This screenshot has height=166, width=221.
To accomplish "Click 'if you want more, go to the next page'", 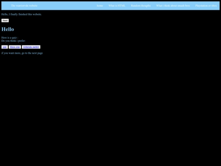I will 22,53.
